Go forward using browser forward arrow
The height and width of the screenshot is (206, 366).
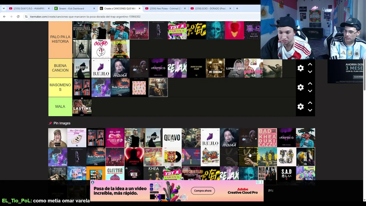11,17
